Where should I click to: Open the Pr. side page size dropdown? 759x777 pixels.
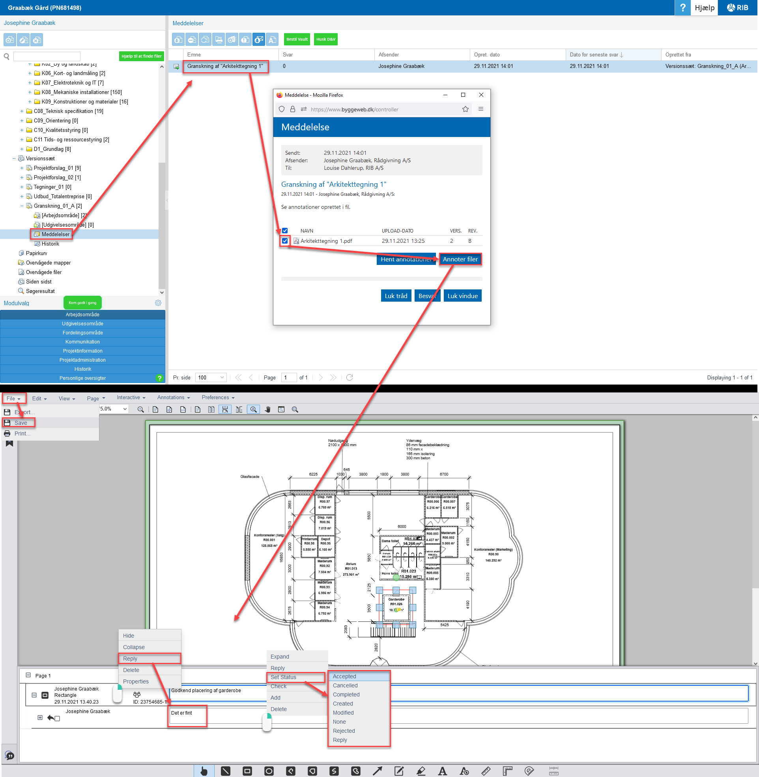coord(222,377)
